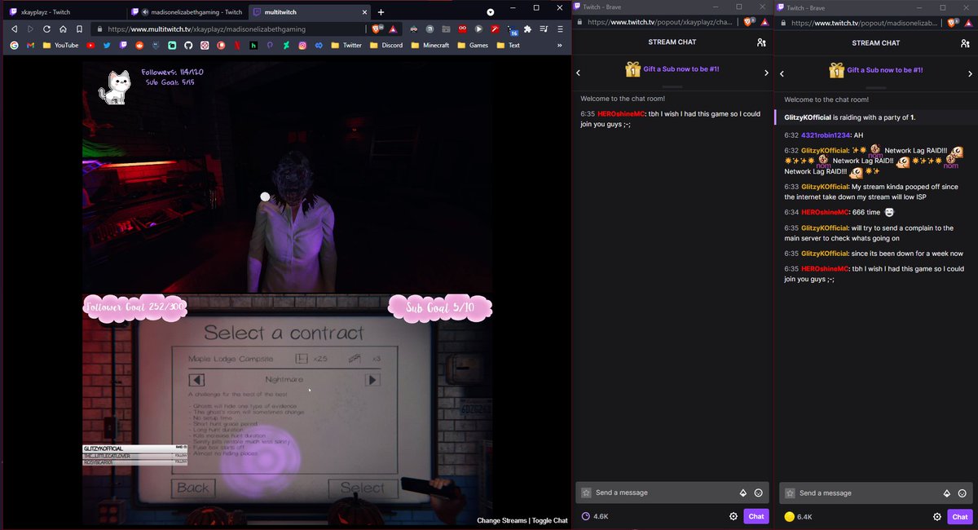Click previous arrow in xkayplayz chat banner
The height and width of the screenshot is (530, 978).
[x=579, y=73]
